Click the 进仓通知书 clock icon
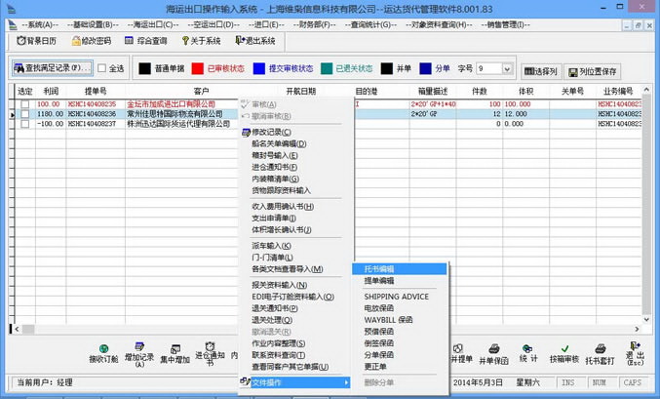Viewport: 660px width, 399px height. tap(210, 346)
